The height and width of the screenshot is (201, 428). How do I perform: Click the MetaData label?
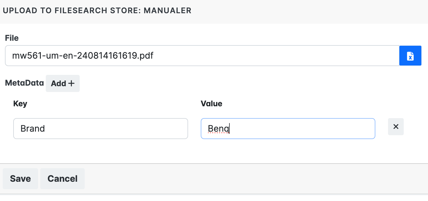(24, 83)
